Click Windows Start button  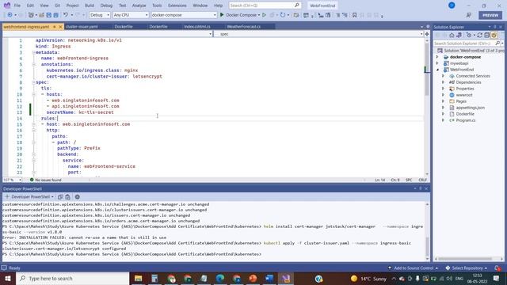point(8,278)
